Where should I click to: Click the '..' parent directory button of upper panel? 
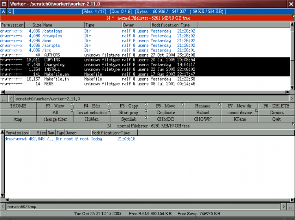point(4,99)
